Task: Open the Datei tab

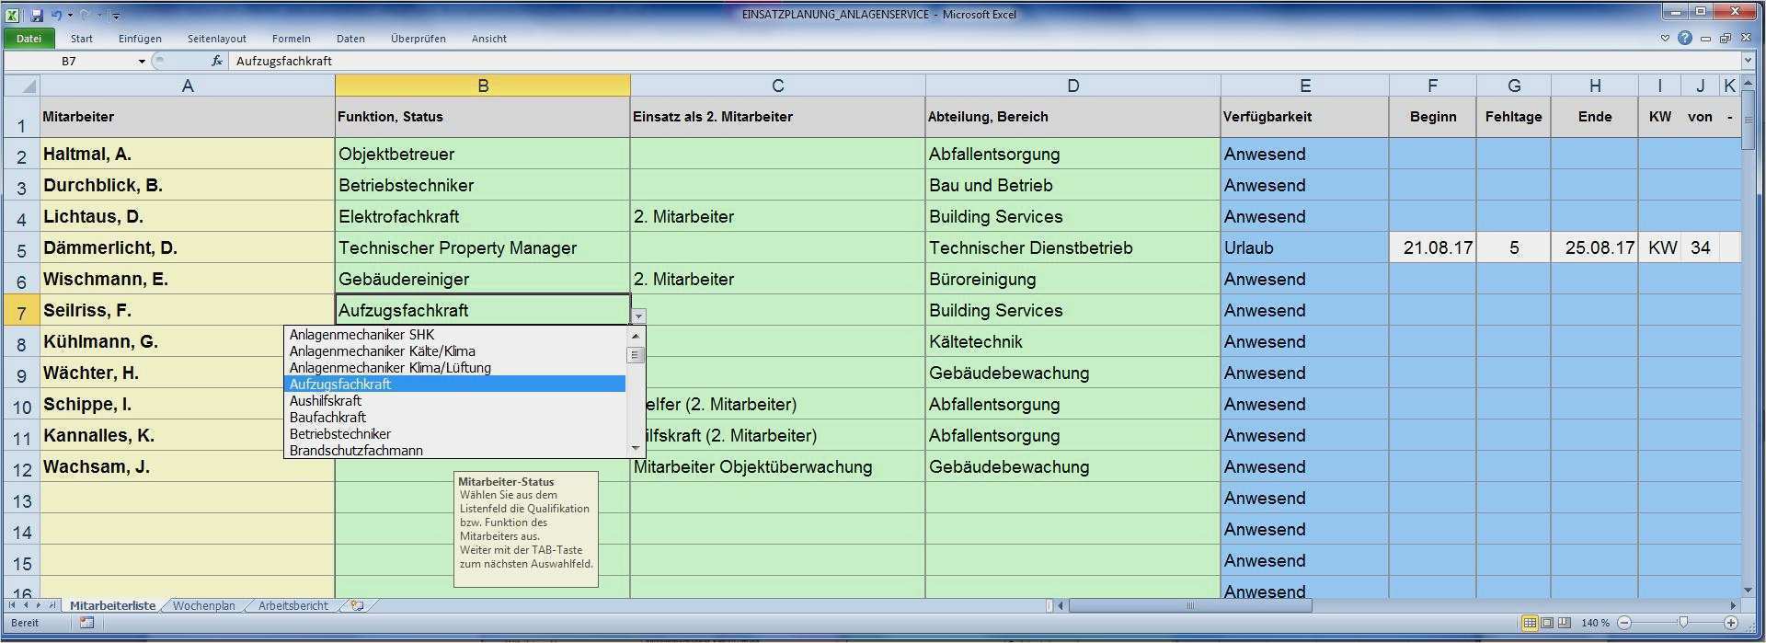Action: point(29,39)
